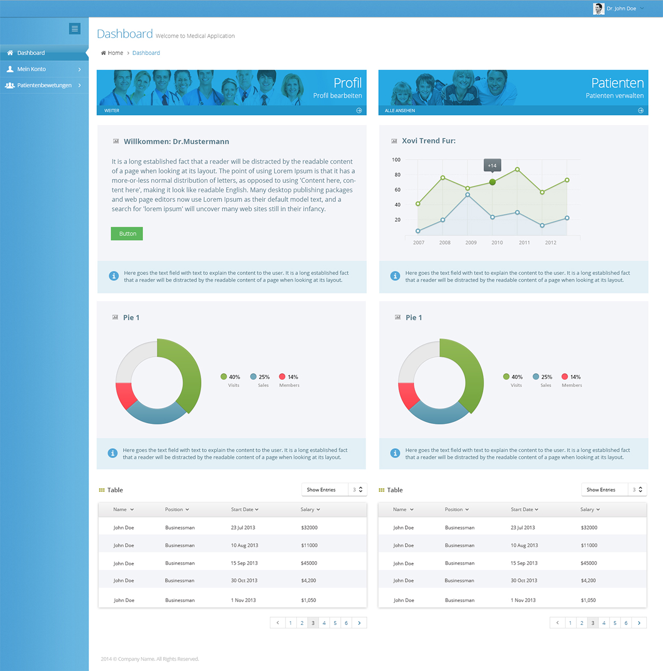Click the green grid icon beside left Table

102,490
